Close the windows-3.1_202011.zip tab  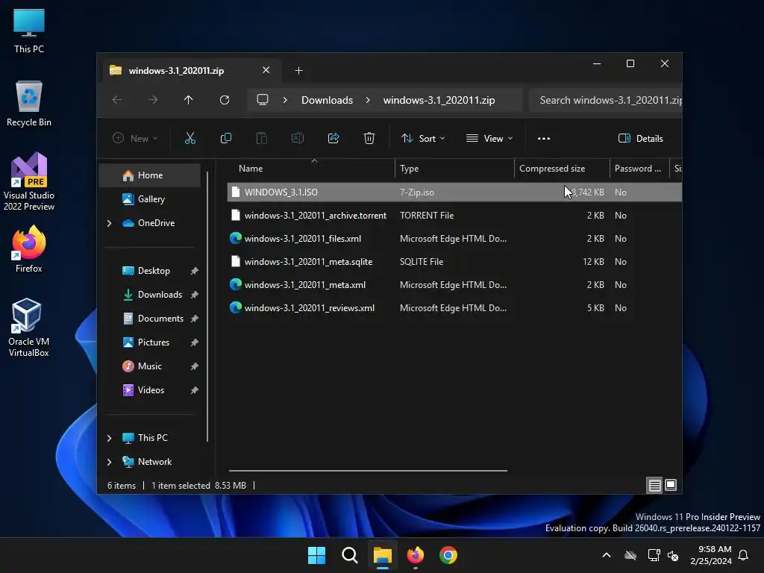tap(266, 70)
